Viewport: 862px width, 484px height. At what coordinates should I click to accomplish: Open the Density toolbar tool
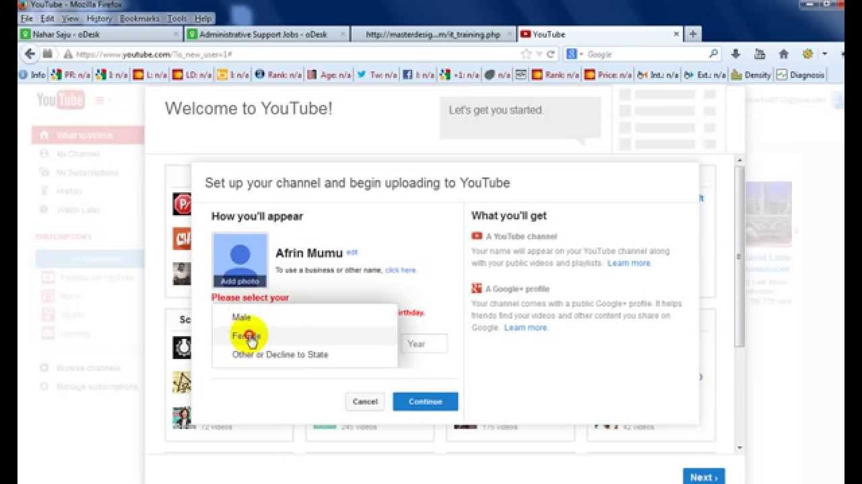(751, 75)
